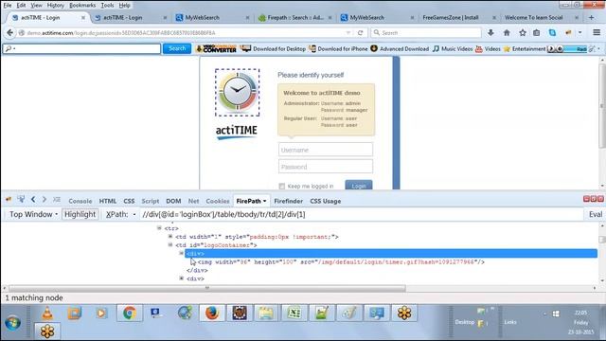Click the actiTIME clock logo image

[238, 93]
